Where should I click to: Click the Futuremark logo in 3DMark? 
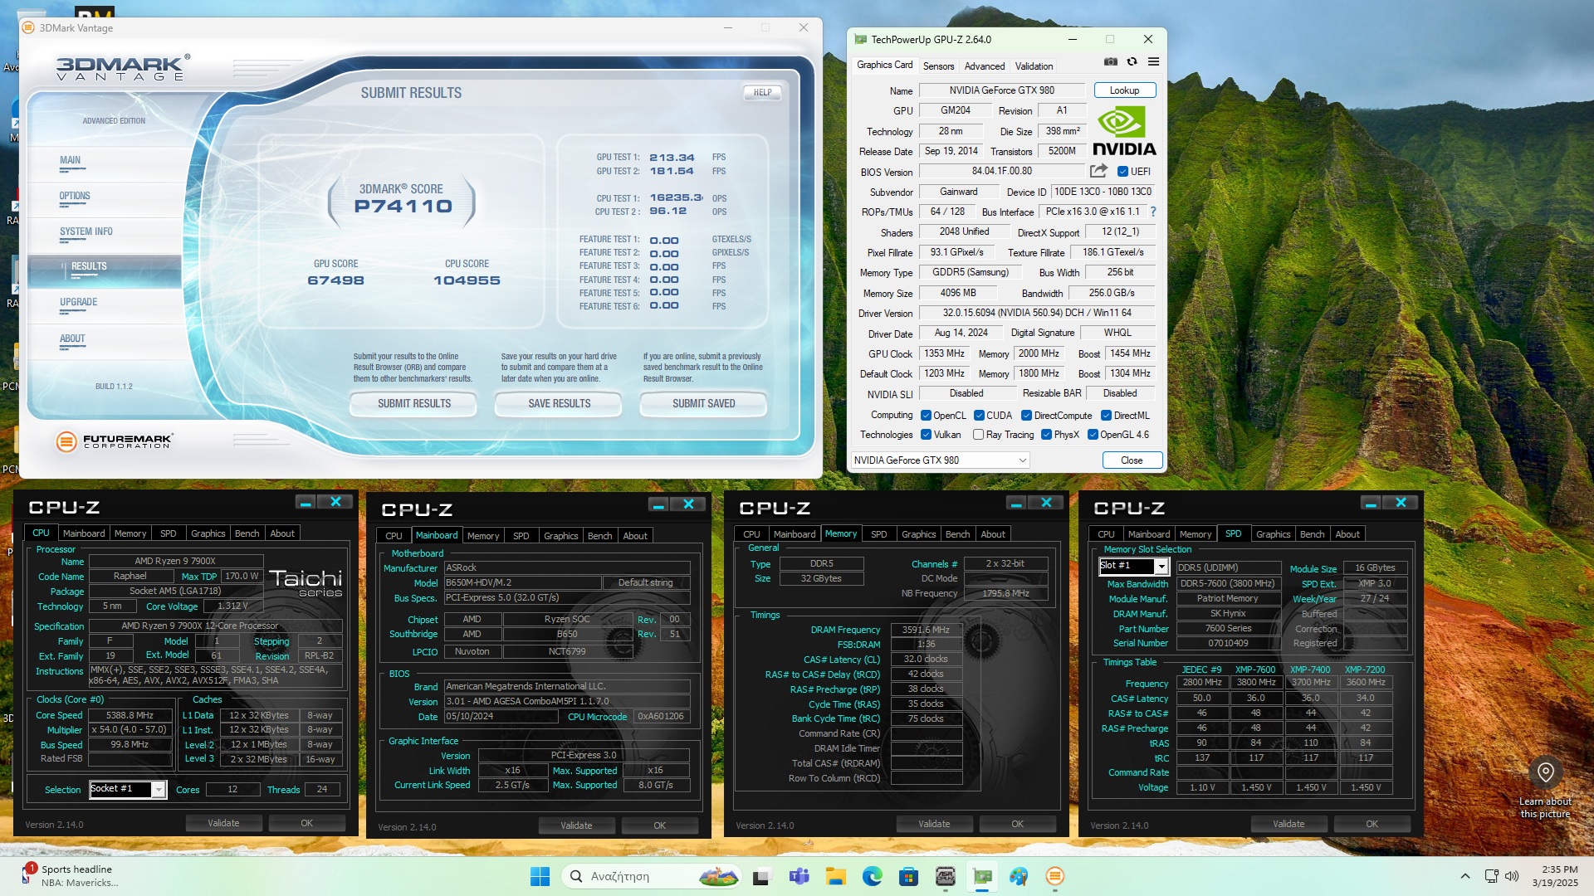(115, 441)
